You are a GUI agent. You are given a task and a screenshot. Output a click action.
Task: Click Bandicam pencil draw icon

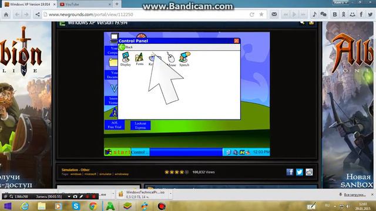point(81,196)
